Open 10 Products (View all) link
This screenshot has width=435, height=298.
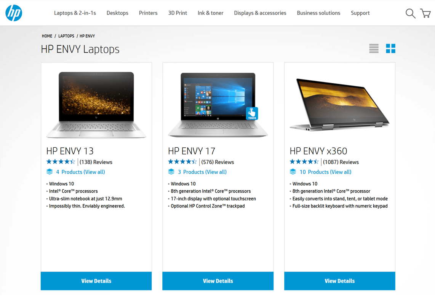coord(325,172)
